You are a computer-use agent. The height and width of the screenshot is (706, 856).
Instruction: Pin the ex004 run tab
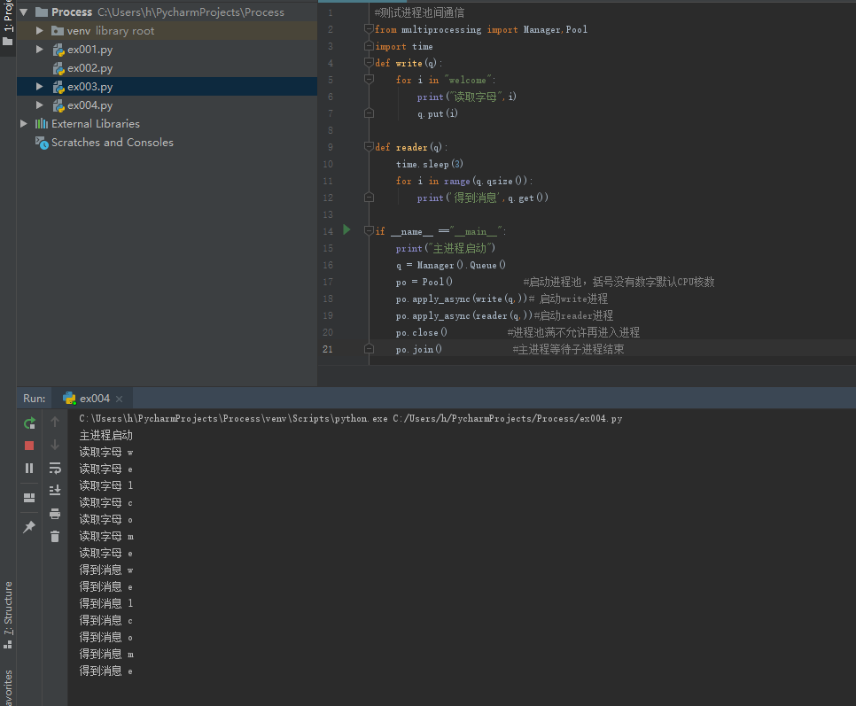29,526
